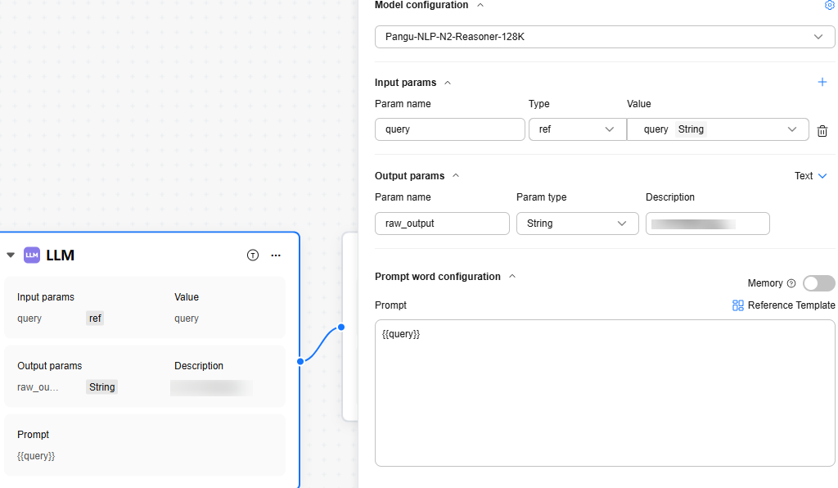
Task: Click the purple LLM node icon
Action: [32, 255]
